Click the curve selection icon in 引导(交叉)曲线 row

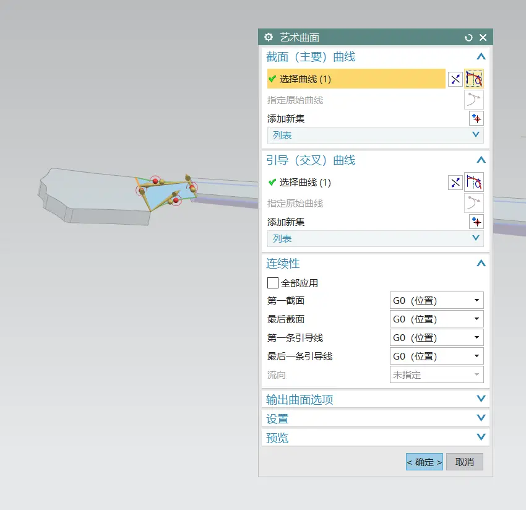pyautogui.click(x=474, y=182)
